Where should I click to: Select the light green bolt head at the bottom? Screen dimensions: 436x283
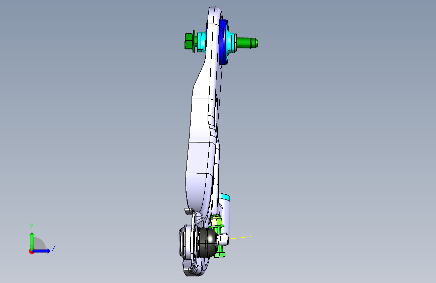click(x=220, y=254)
